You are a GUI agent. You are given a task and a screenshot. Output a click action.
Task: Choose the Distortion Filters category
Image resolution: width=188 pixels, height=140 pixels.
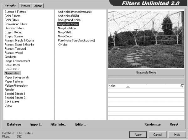point(14,28)
